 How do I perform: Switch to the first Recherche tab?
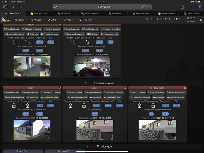coord(64,13)
